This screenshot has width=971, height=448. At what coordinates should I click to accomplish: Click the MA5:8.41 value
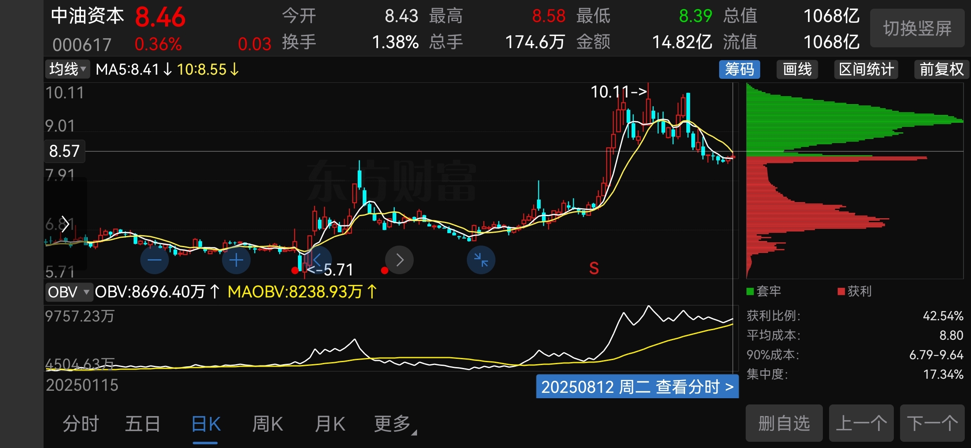(134, 69)
